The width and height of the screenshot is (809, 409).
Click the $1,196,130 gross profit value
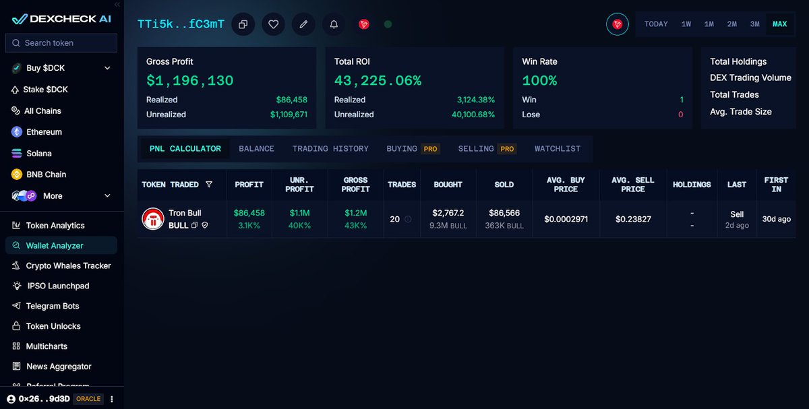click(189, 81)
